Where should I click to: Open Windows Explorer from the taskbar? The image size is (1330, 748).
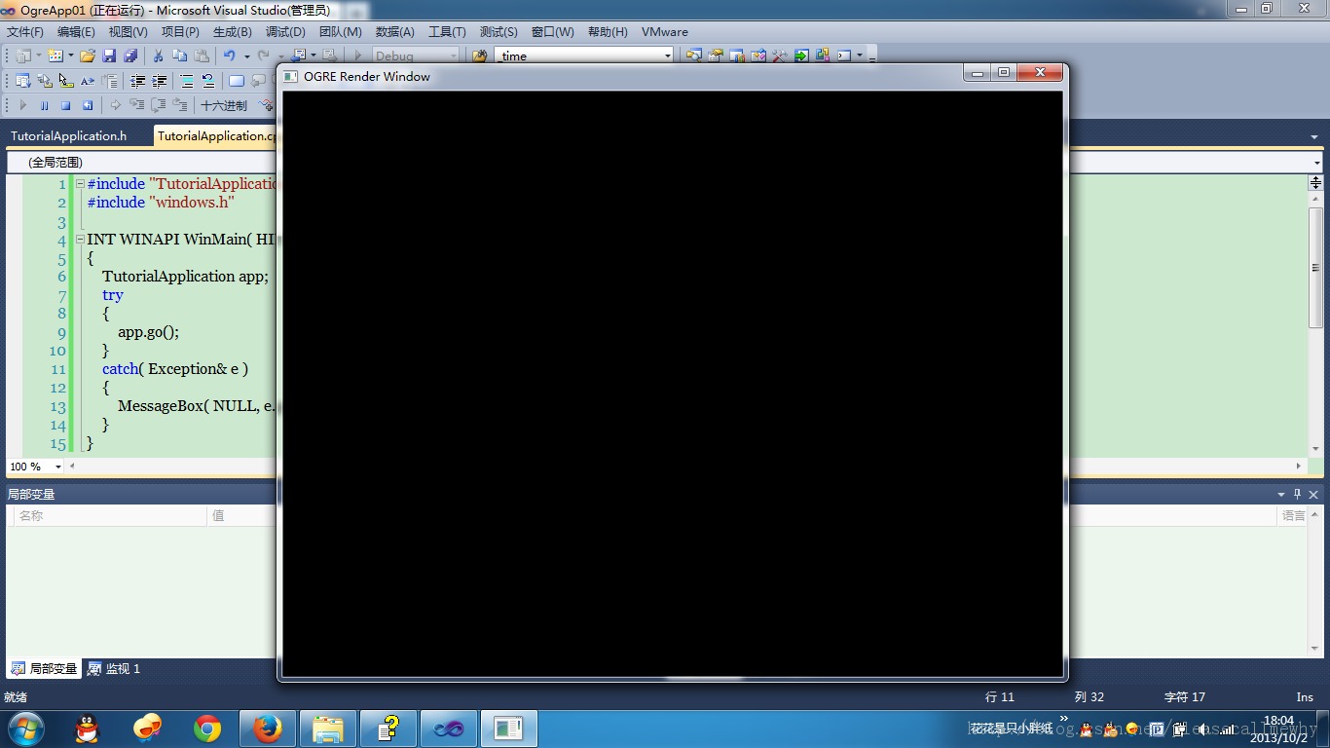click(x=328, y=729)
